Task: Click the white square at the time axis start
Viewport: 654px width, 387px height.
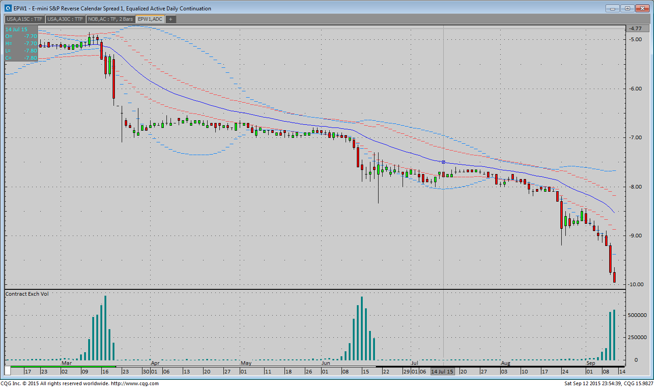Action: click(8, 371)
